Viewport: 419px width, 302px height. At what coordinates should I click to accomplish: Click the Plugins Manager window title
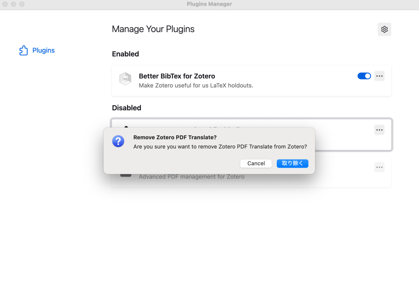[209, 4]
